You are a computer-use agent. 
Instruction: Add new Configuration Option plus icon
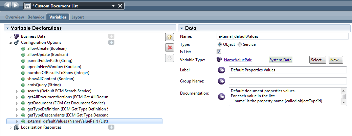pos(111,42)
